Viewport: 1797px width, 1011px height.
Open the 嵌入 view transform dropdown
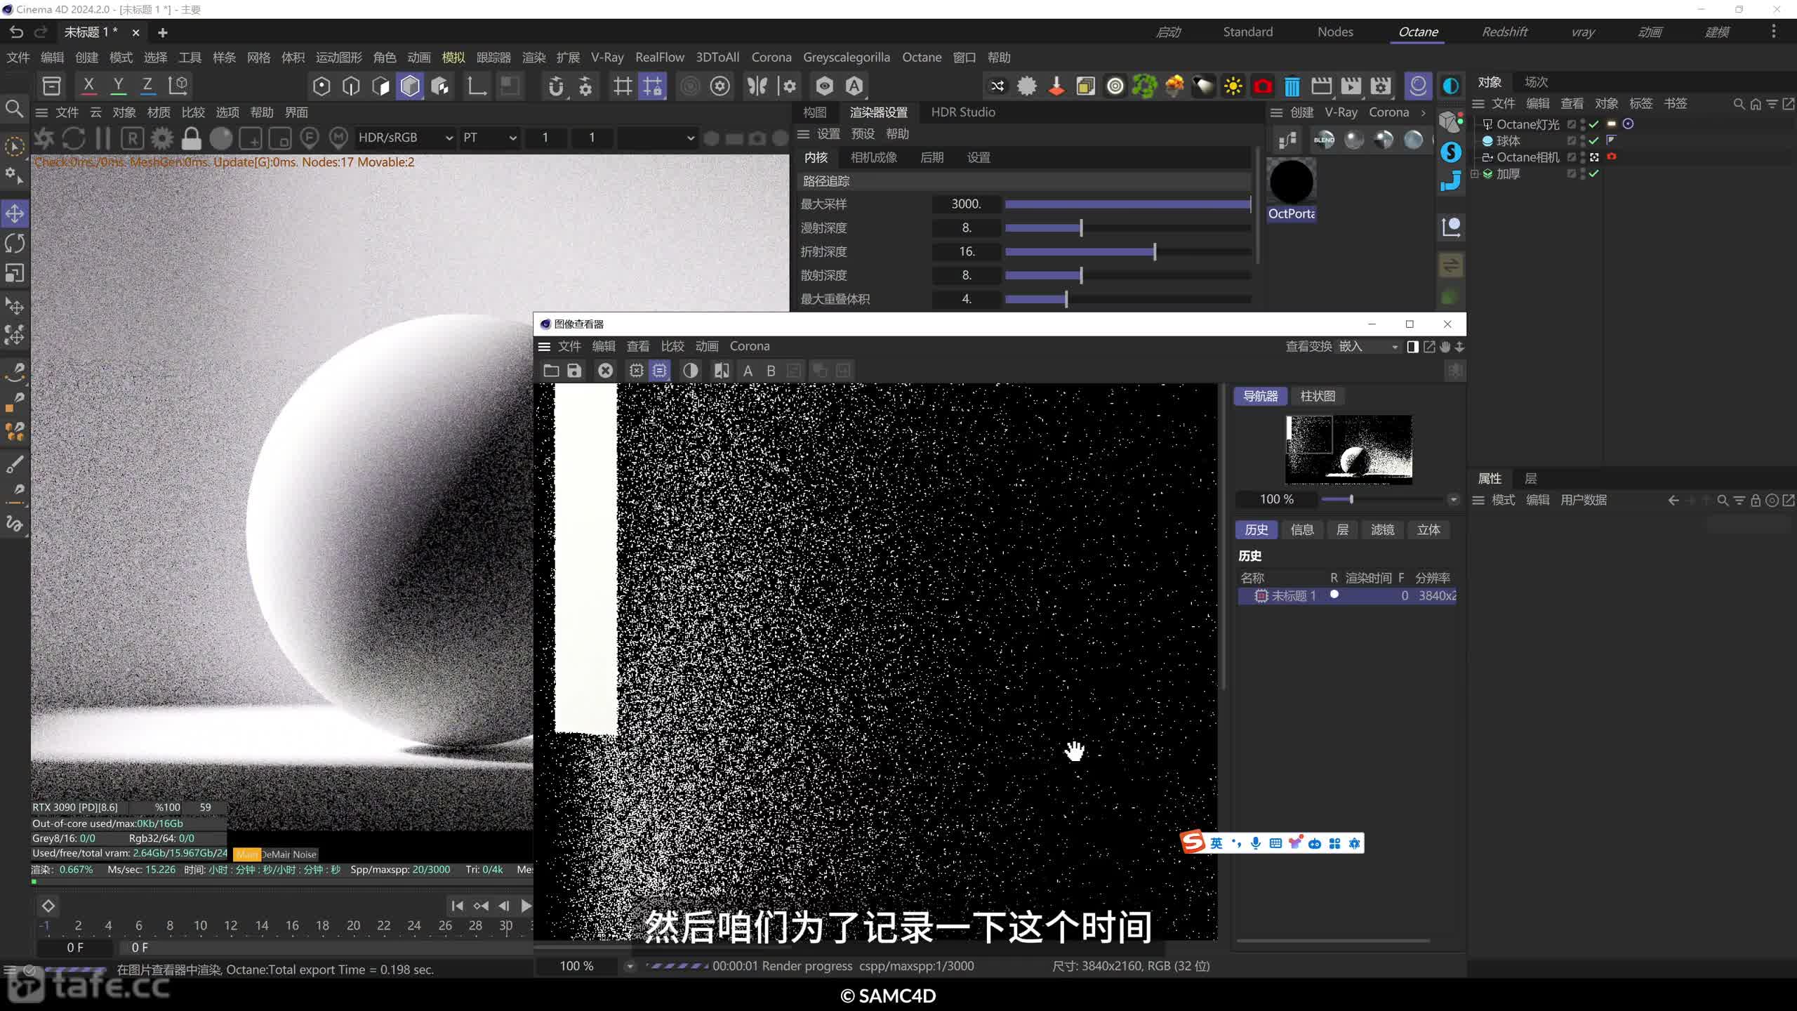1369,347
